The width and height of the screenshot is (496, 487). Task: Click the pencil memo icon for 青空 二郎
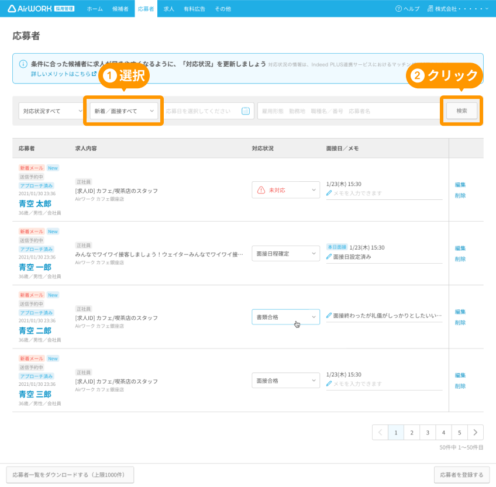tap(329, 315)
